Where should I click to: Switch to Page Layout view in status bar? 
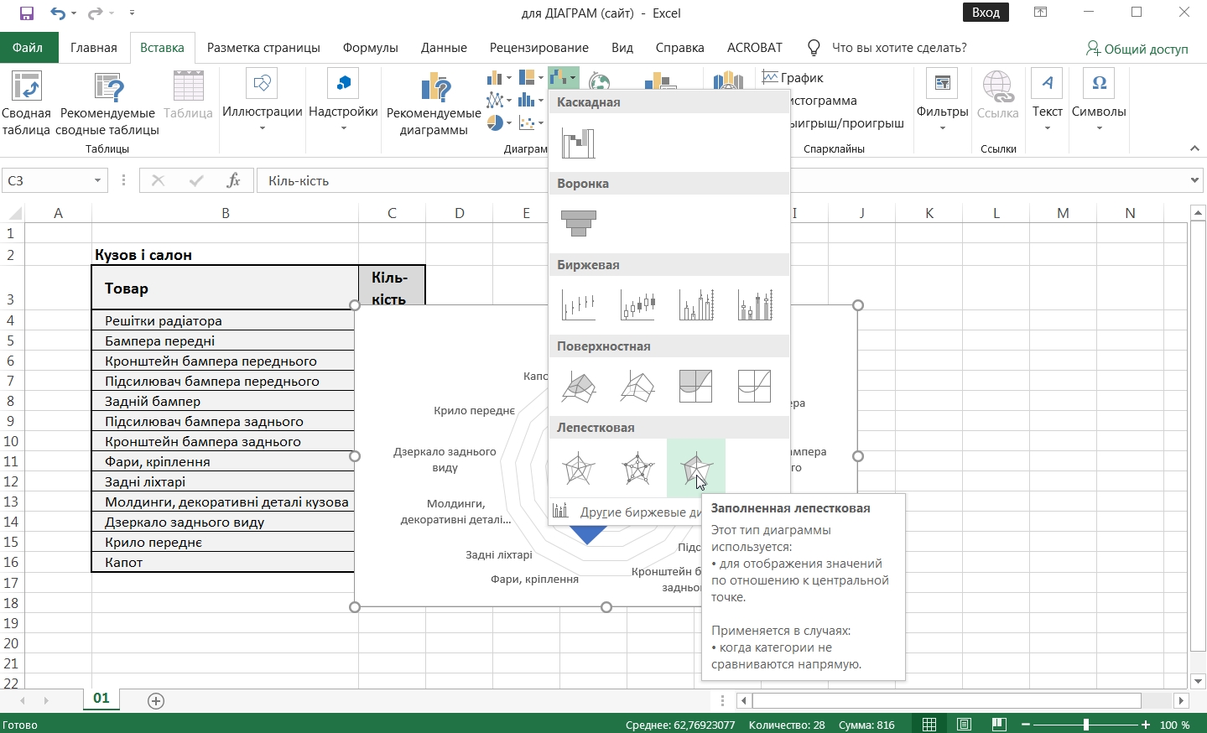tap(964, 725)
